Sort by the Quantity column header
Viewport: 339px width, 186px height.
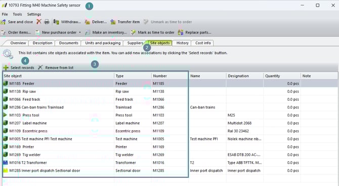[x=282, y=76]
